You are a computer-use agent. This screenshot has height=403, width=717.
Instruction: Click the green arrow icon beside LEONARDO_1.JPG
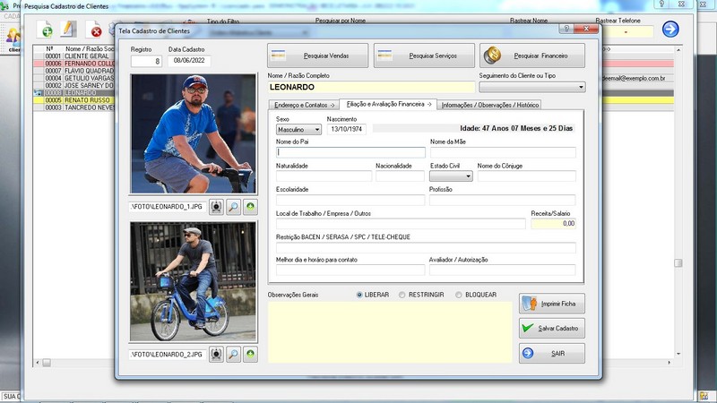pyautogui.click(x=250, y=207)
